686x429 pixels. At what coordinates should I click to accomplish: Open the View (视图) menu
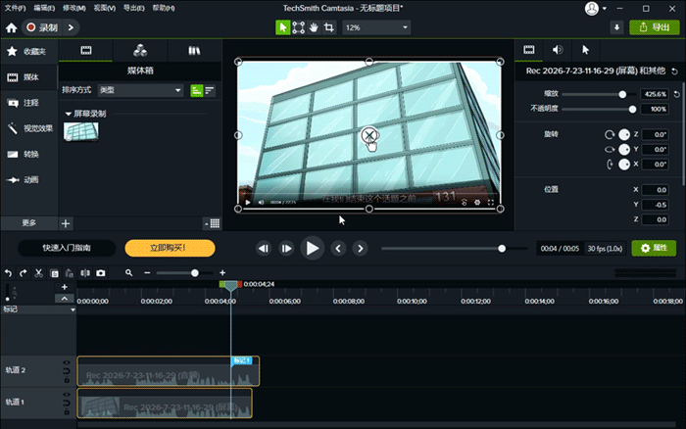(105, 8)
